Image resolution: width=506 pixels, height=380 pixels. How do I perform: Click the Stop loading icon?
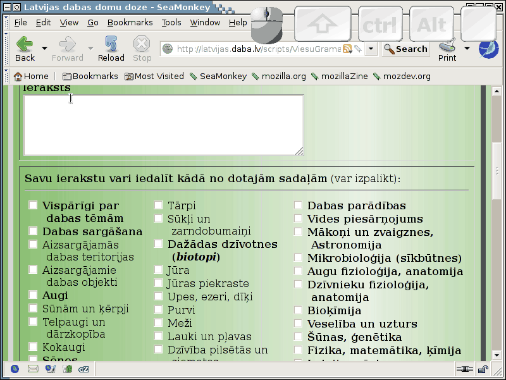(x=142, y=44)
